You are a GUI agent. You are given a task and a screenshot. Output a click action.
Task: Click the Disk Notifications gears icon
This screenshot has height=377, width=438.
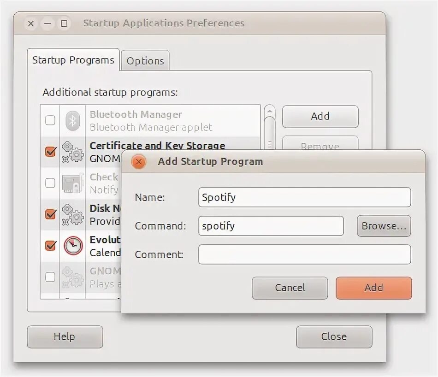[73, 214]
